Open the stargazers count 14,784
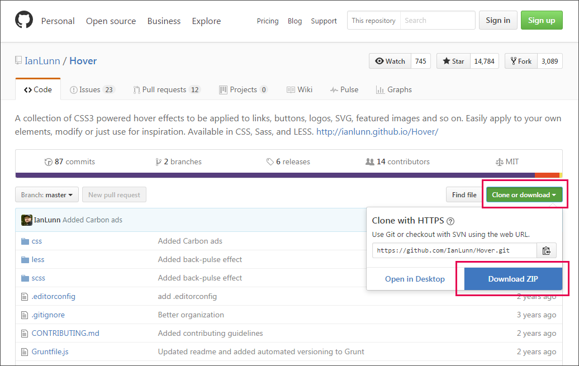Viewport: 579px width, 366px height. [485, 61]
